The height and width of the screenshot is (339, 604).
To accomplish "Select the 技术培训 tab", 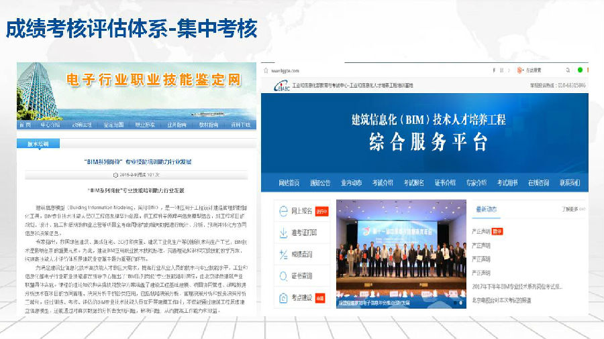I will tap(38, 144).
